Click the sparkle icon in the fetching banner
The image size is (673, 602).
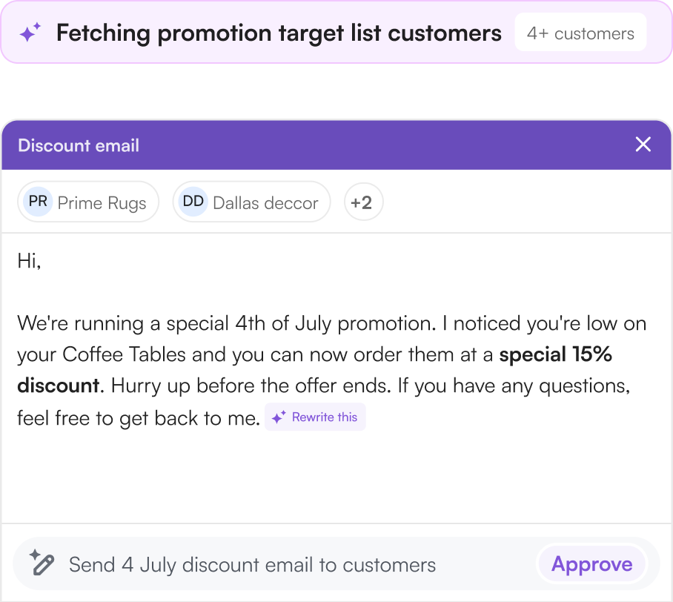pos(30,33)
